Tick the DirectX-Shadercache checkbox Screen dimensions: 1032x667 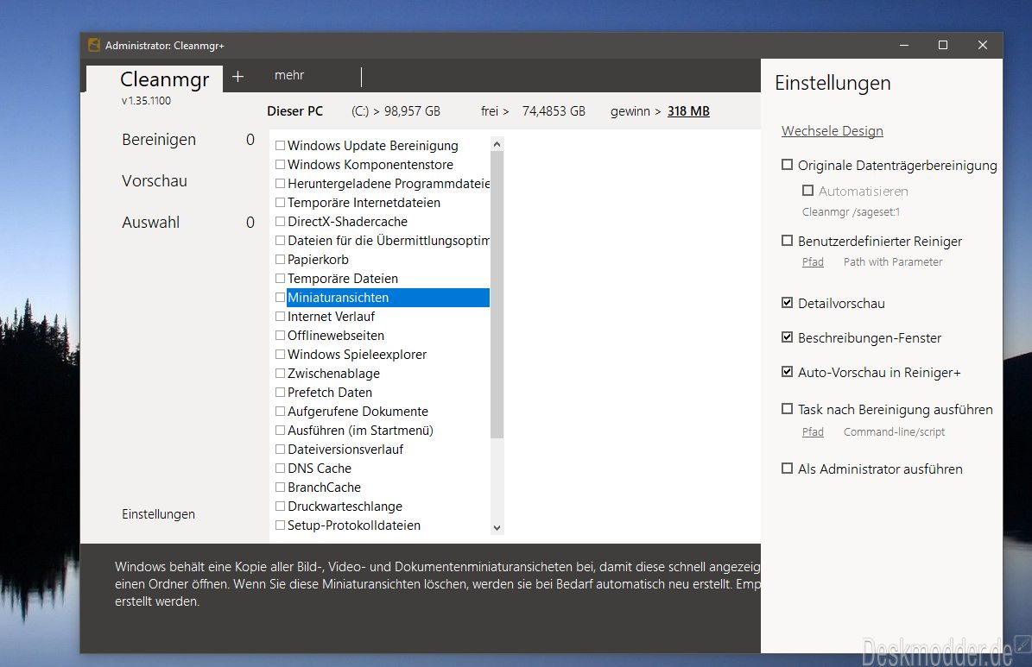click(x=281, y=222)
